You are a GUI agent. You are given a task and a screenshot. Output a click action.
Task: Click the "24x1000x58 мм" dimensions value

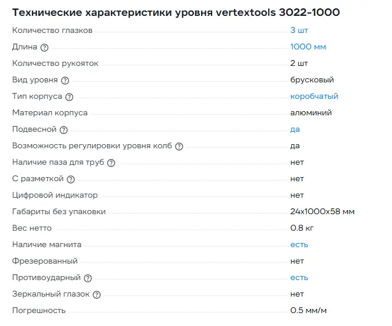point(322,211)
